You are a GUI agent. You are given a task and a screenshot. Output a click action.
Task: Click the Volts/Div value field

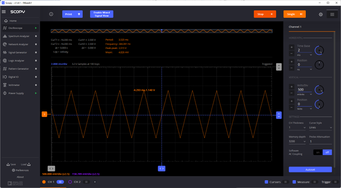pyautogui.click(x=304, y=90)
